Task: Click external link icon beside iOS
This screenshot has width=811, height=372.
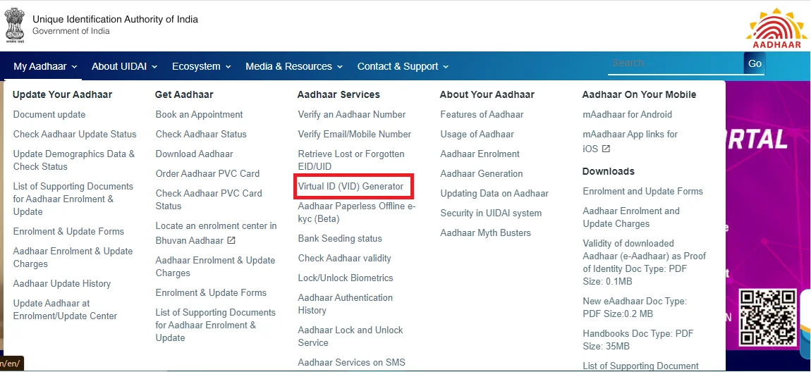Action: coord(606,149)
